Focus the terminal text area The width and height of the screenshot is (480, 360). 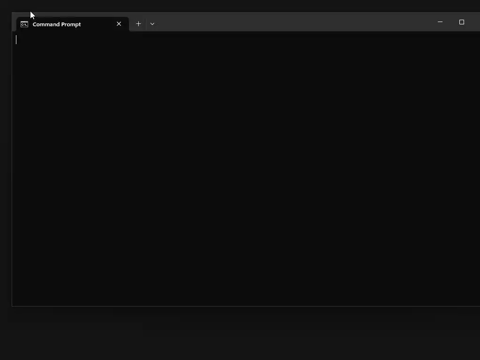pos(246,168)
